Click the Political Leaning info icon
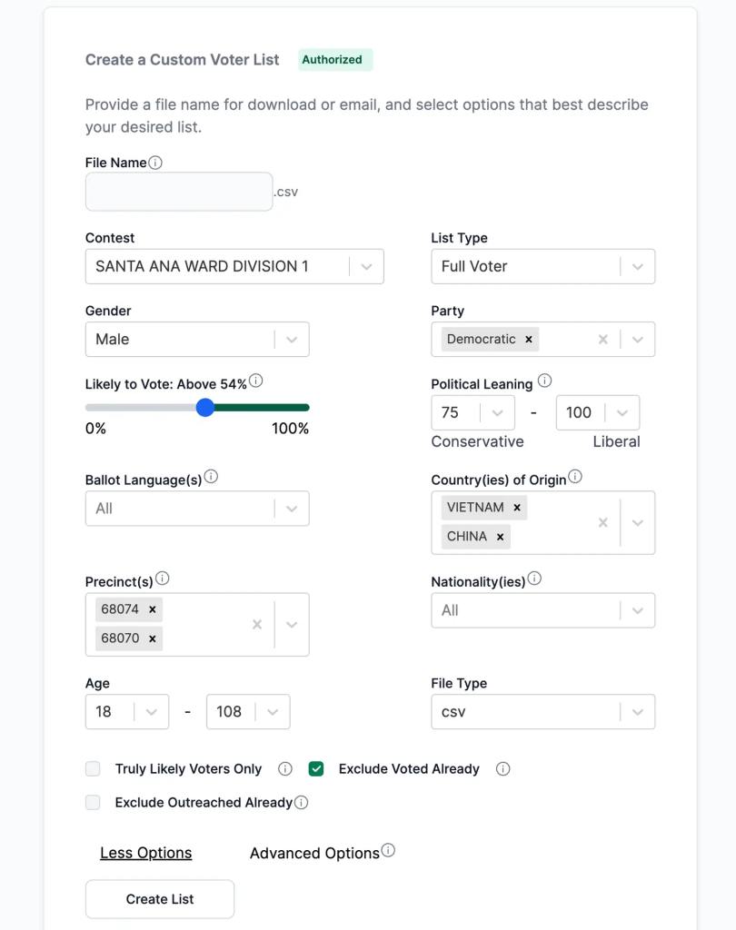 tap(544, 381)
